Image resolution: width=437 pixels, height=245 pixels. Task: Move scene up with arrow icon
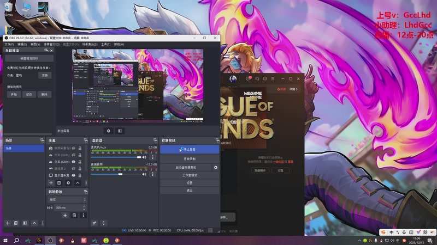(x=34, y=223)
